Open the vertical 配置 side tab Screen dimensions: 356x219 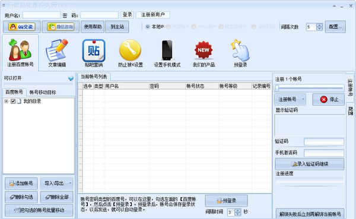350,111
